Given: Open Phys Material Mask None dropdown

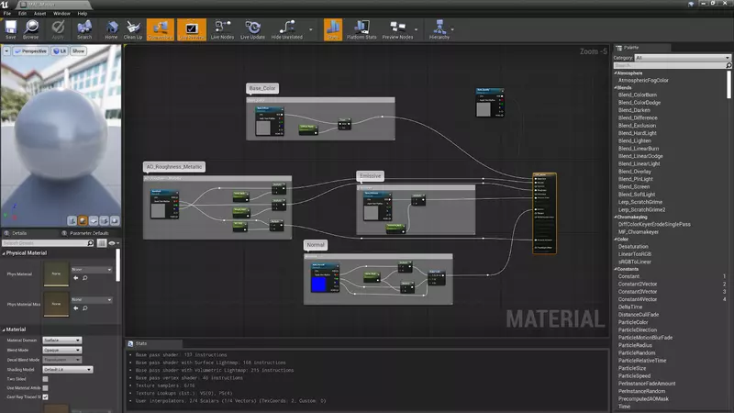Looking at the screenshot, I should [92, 299].
